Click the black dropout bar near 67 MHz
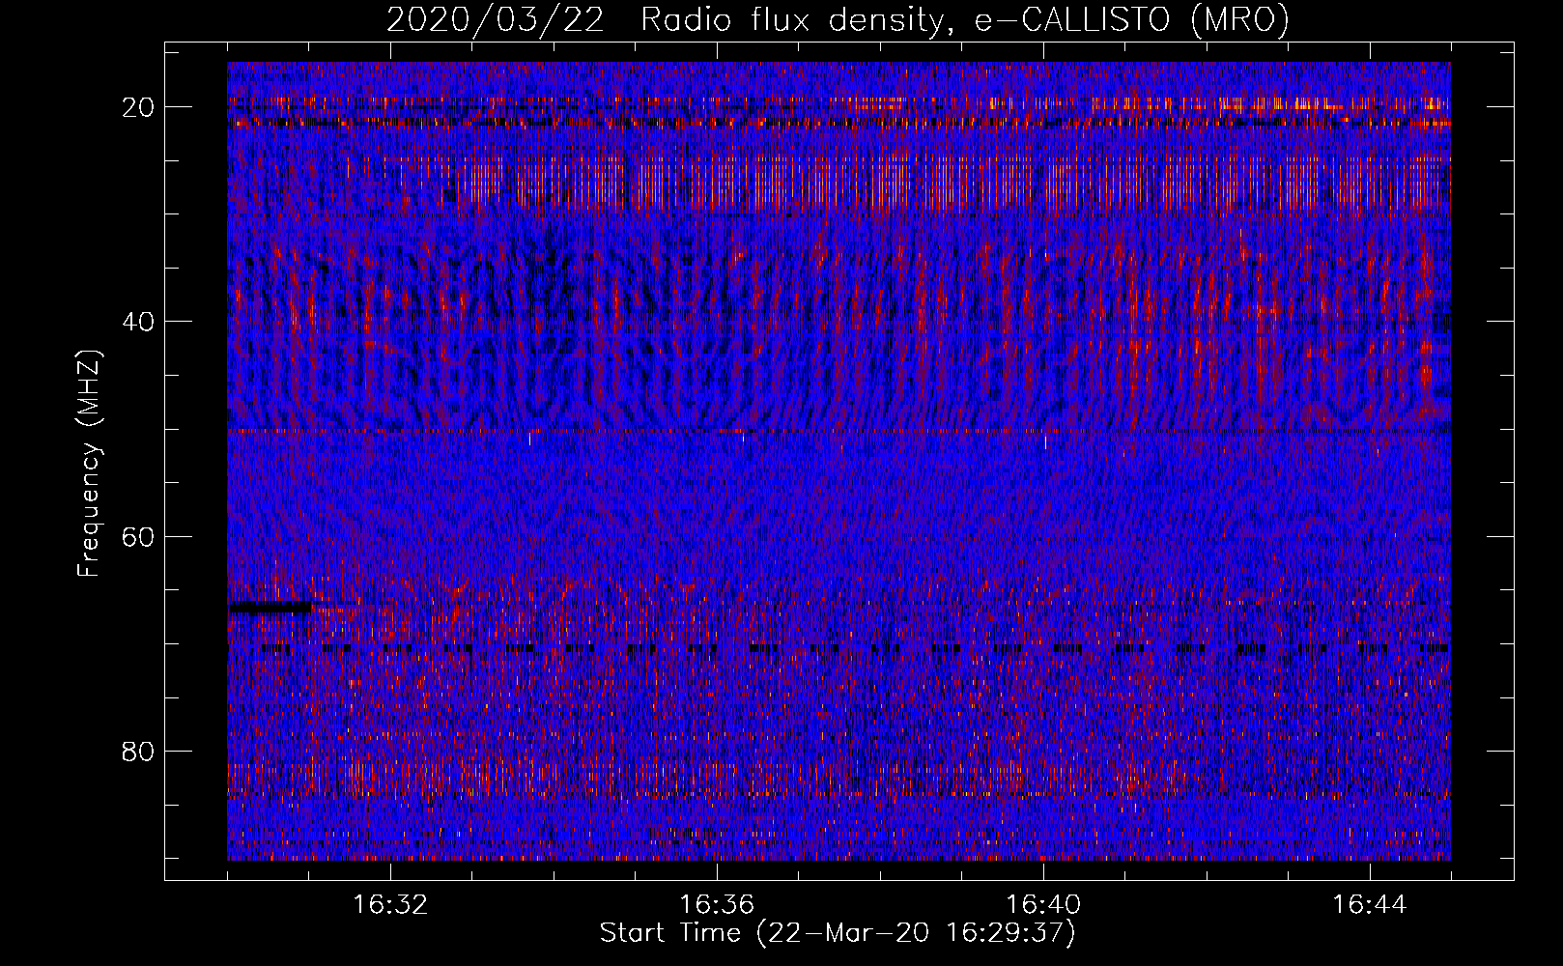 270,608
